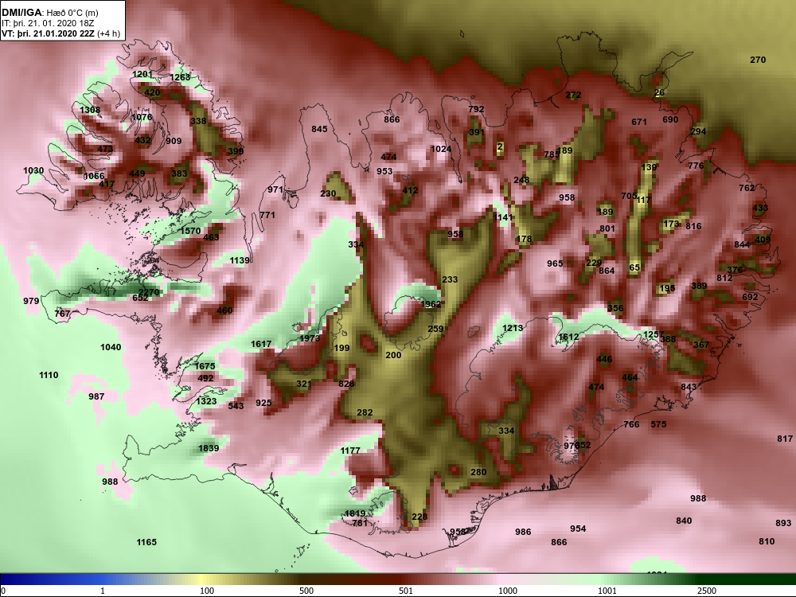Click the map value 971

point(275,189)
